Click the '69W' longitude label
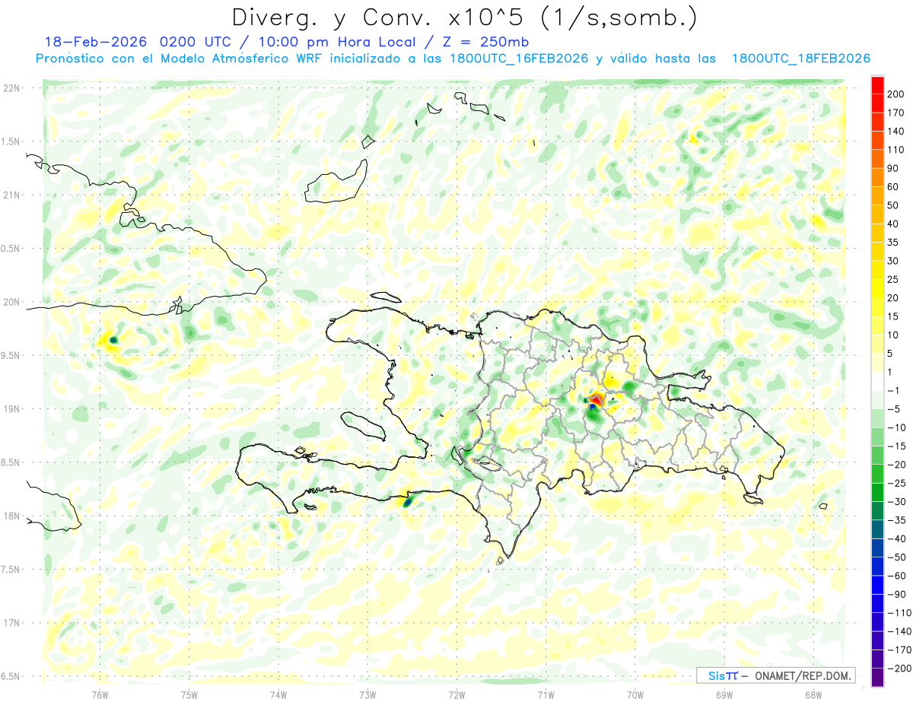Viewport: 913px width, 705px height. (x=724, y=694)
